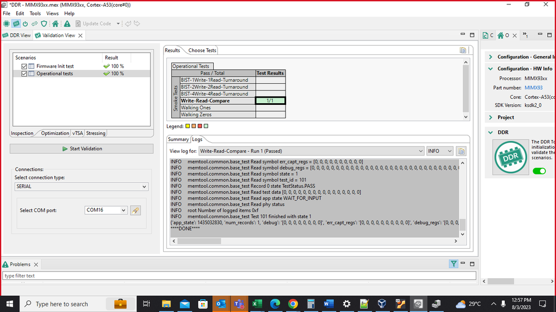Click the MIMX93 part number link
The image size is (556, 312).
pos(533,88)
